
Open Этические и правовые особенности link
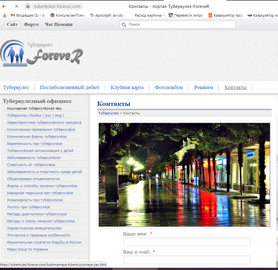39,235
